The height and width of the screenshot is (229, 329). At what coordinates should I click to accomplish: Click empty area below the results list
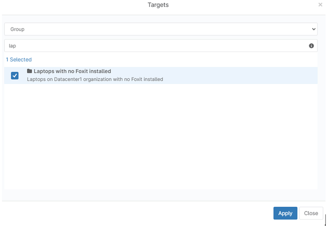pyautogui.click(x=160, y=136)
